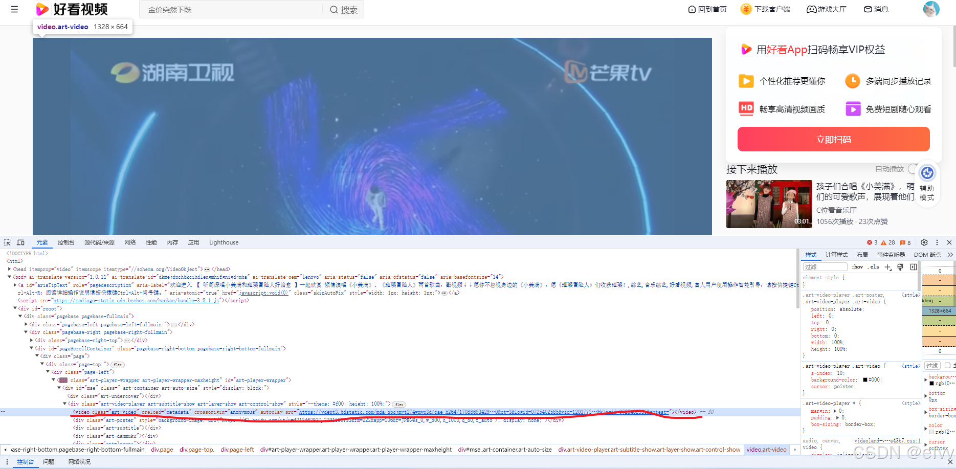Toggle the computed styles sidebar icon
The image size is (956, 469).
914,267
